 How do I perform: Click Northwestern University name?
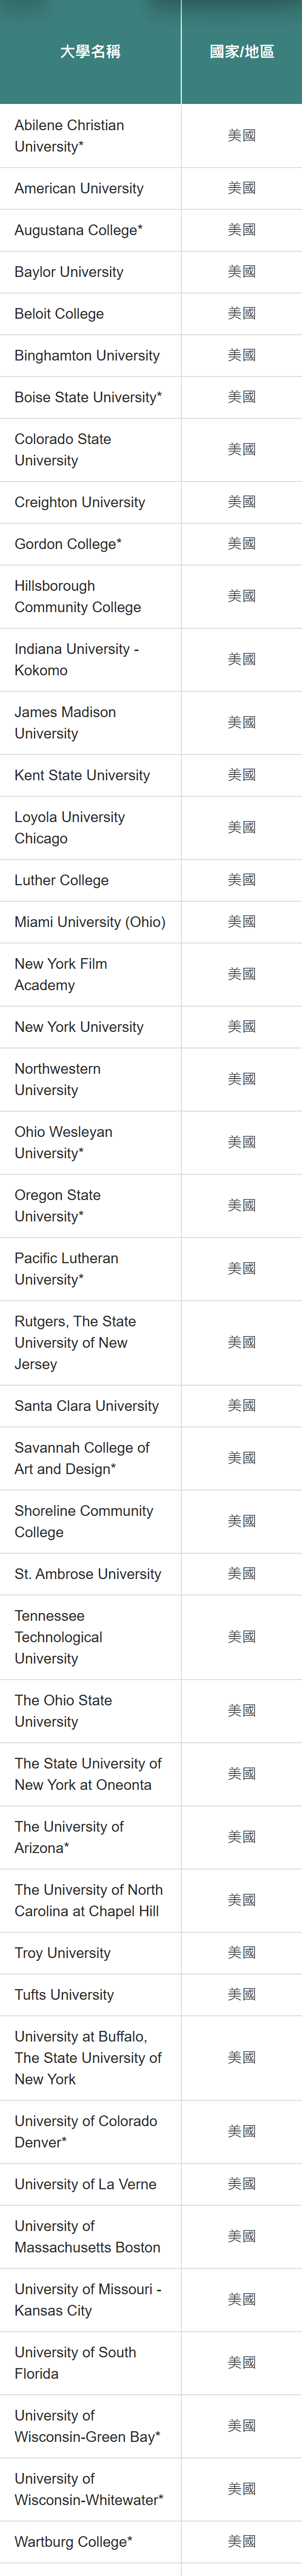[57, 1079]
